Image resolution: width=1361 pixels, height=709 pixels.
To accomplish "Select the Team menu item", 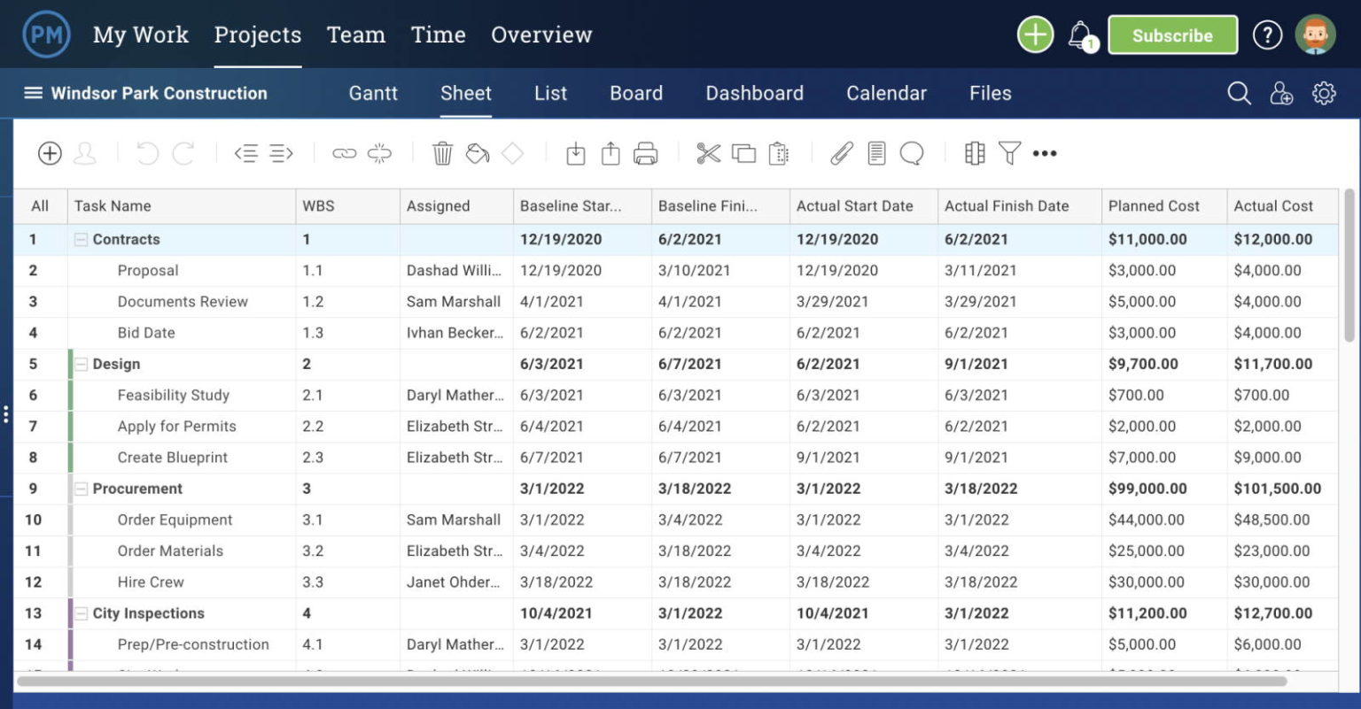I will 355,35.
